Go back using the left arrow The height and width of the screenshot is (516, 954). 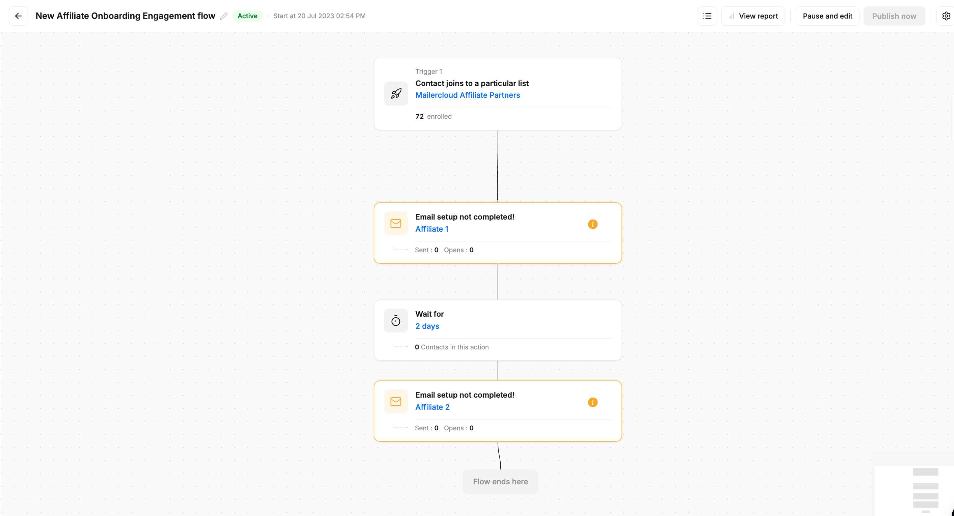pyautogui.click(x=18, y=16)
